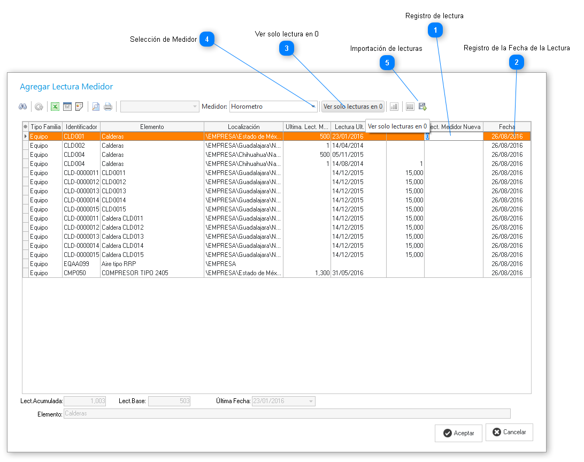Click the printer icon
Image resolution: width=584 pixels, height=462 pixels.
pos(108,107)
